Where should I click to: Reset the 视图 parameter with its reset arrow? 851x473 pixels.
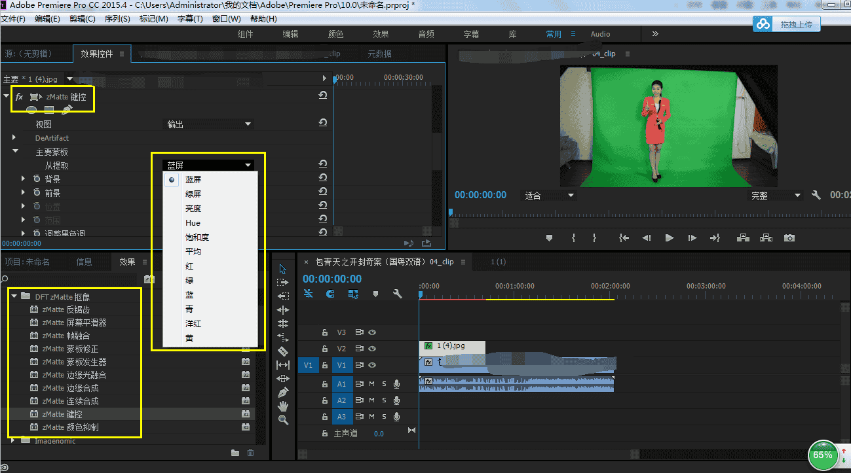coord(322,124)
